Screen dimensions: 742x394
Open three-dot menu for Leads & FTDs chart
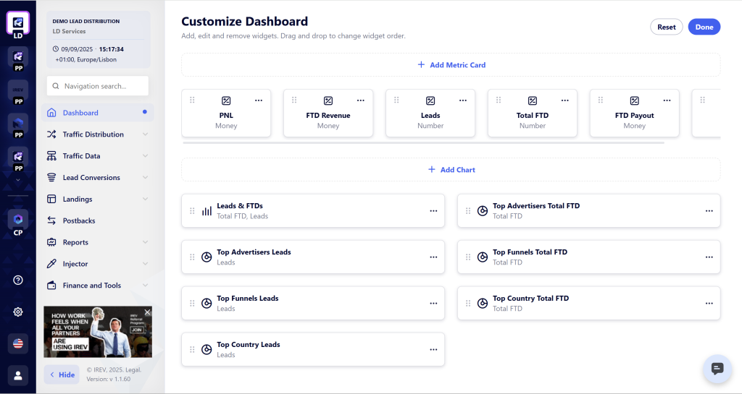(433, 211)
